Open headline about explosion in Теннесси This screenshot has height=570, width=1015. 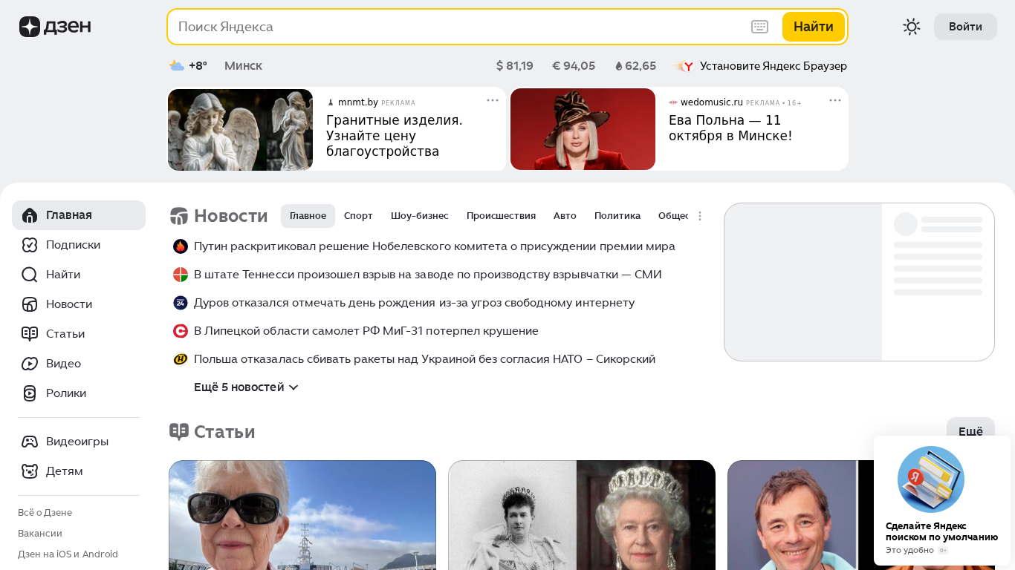428,275
